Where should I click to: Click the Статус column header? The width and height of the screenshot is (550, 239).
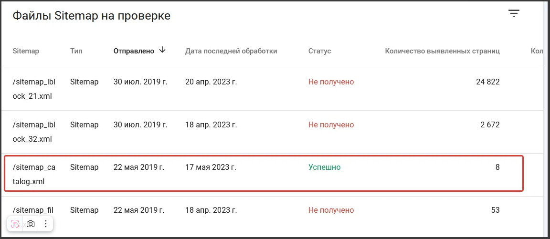319,51
